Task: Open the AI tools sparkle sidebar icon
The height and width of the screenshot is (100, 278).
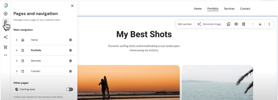Action: pyautogui.click(x=6, y=37)
